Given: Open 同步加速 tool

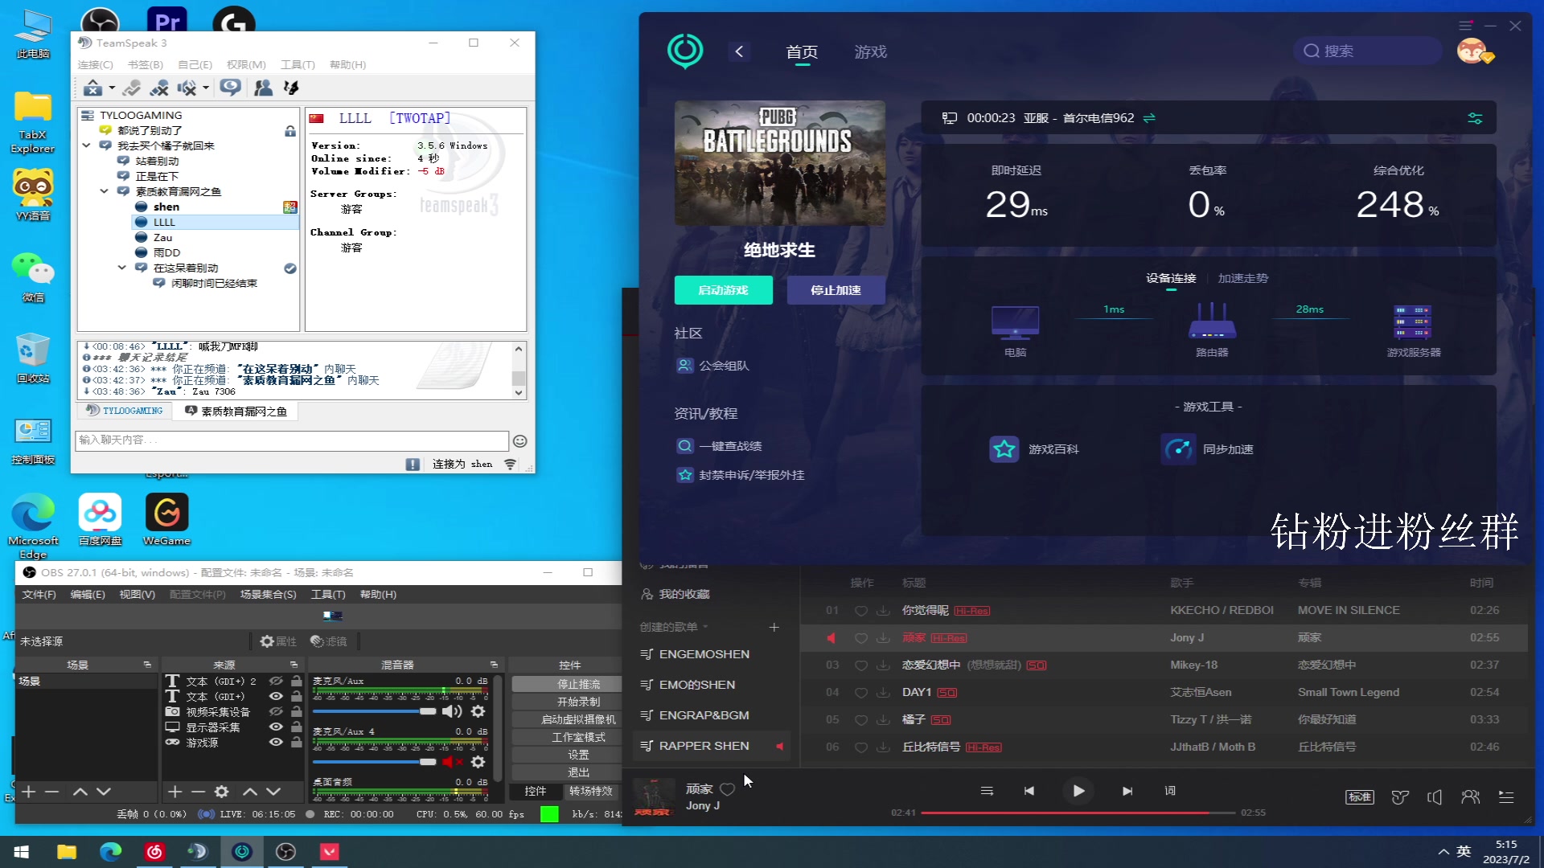Looking at the screenshot, I should 1207,449.
